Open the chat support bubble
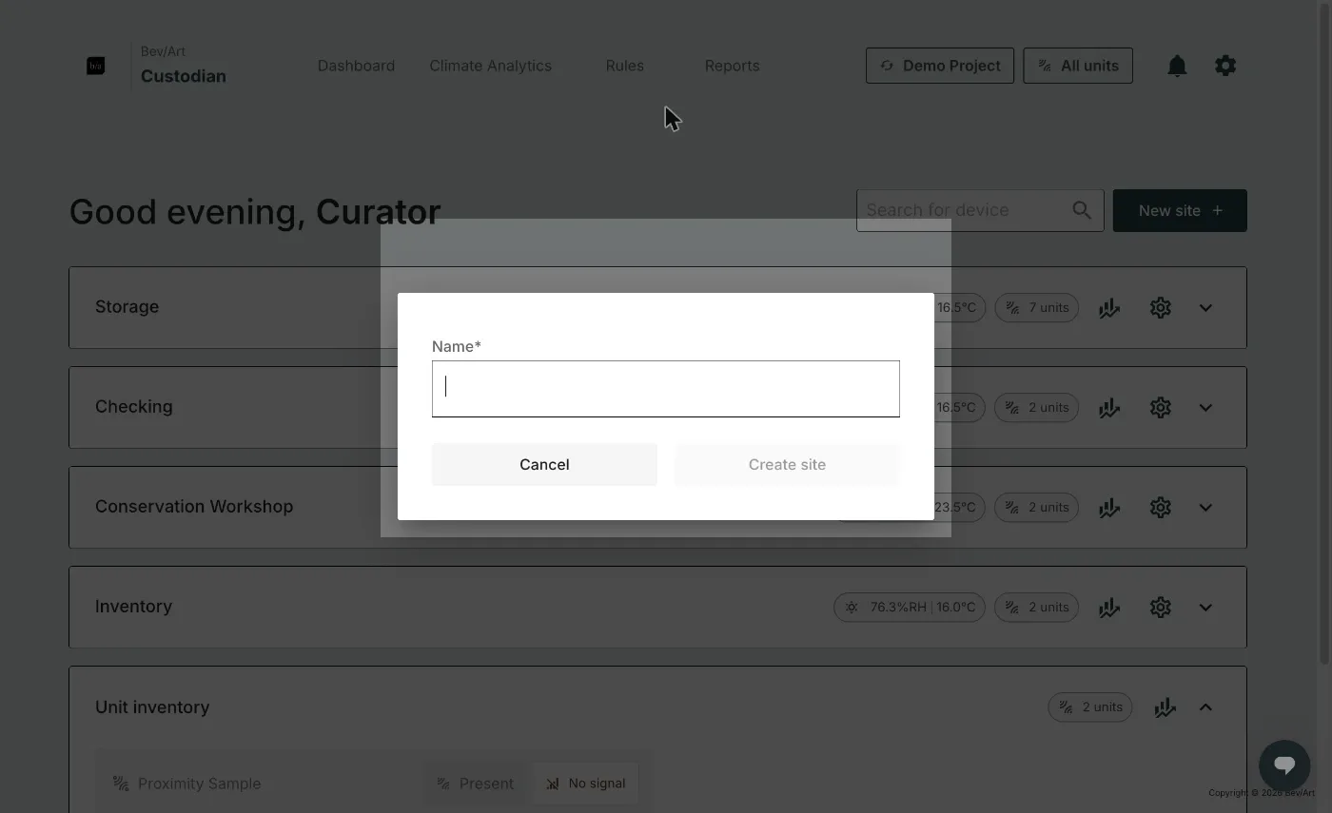The width and height of the screenshot is (1332, 813). point(1284,765)
